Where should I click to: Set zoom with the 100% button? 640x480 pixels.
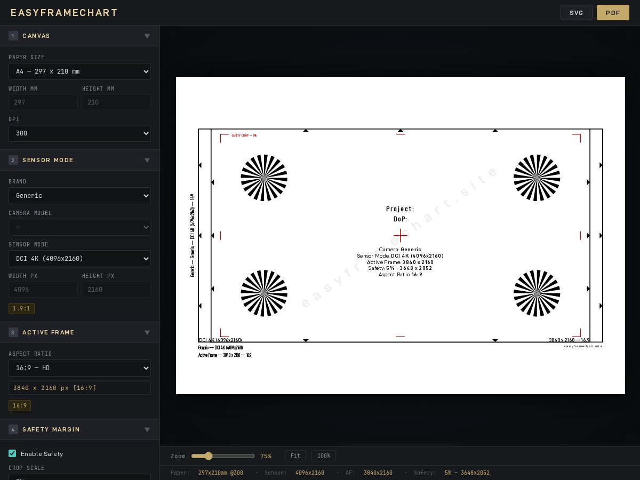click(324, 456)
